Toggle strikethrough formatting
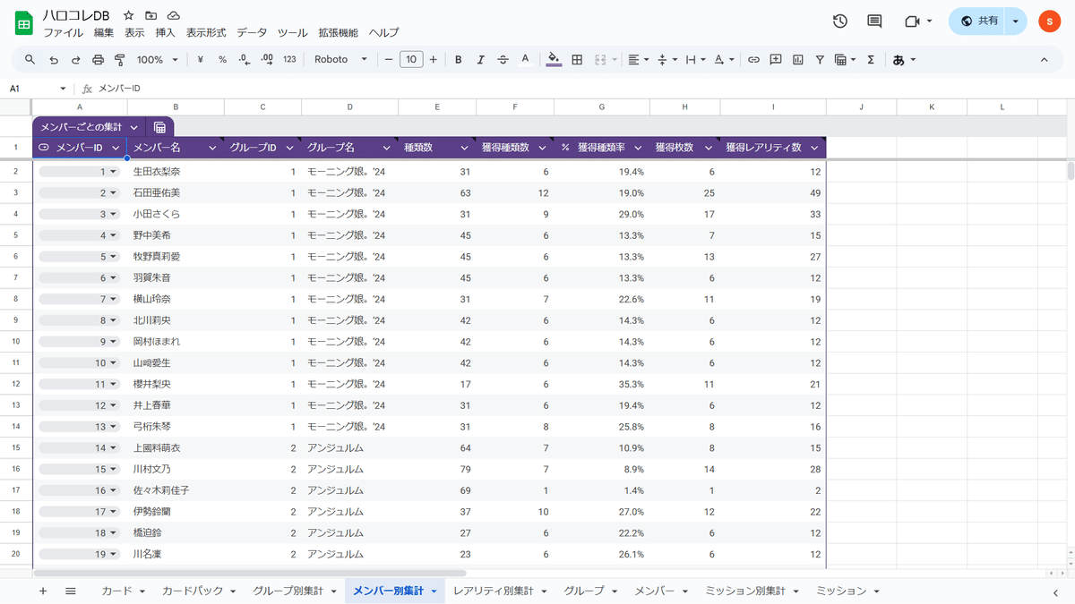The height and width of the screenshot is (604, 1075). tap(503, 60)
